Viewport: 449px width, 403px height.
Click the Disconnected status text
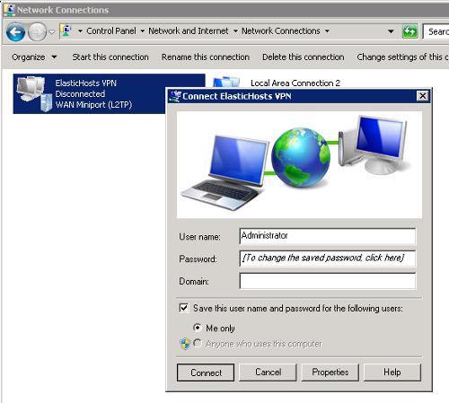tap(80, 93)
